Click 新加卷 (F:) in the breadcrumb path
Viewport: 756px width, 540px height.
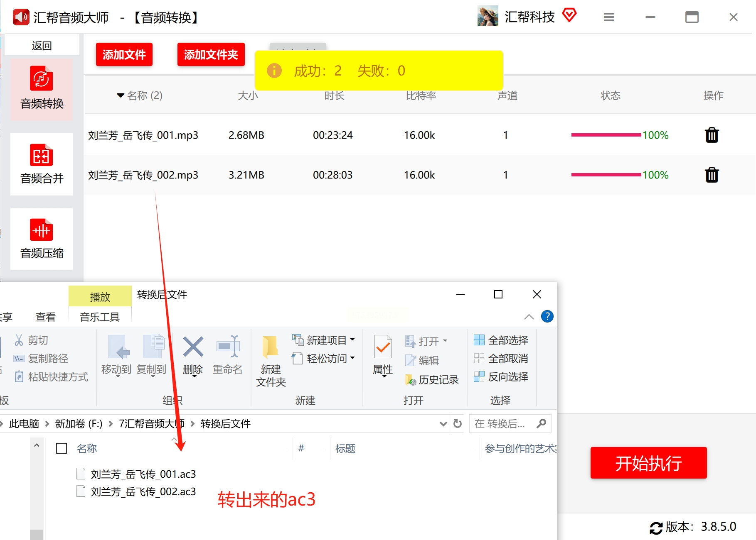79,423
